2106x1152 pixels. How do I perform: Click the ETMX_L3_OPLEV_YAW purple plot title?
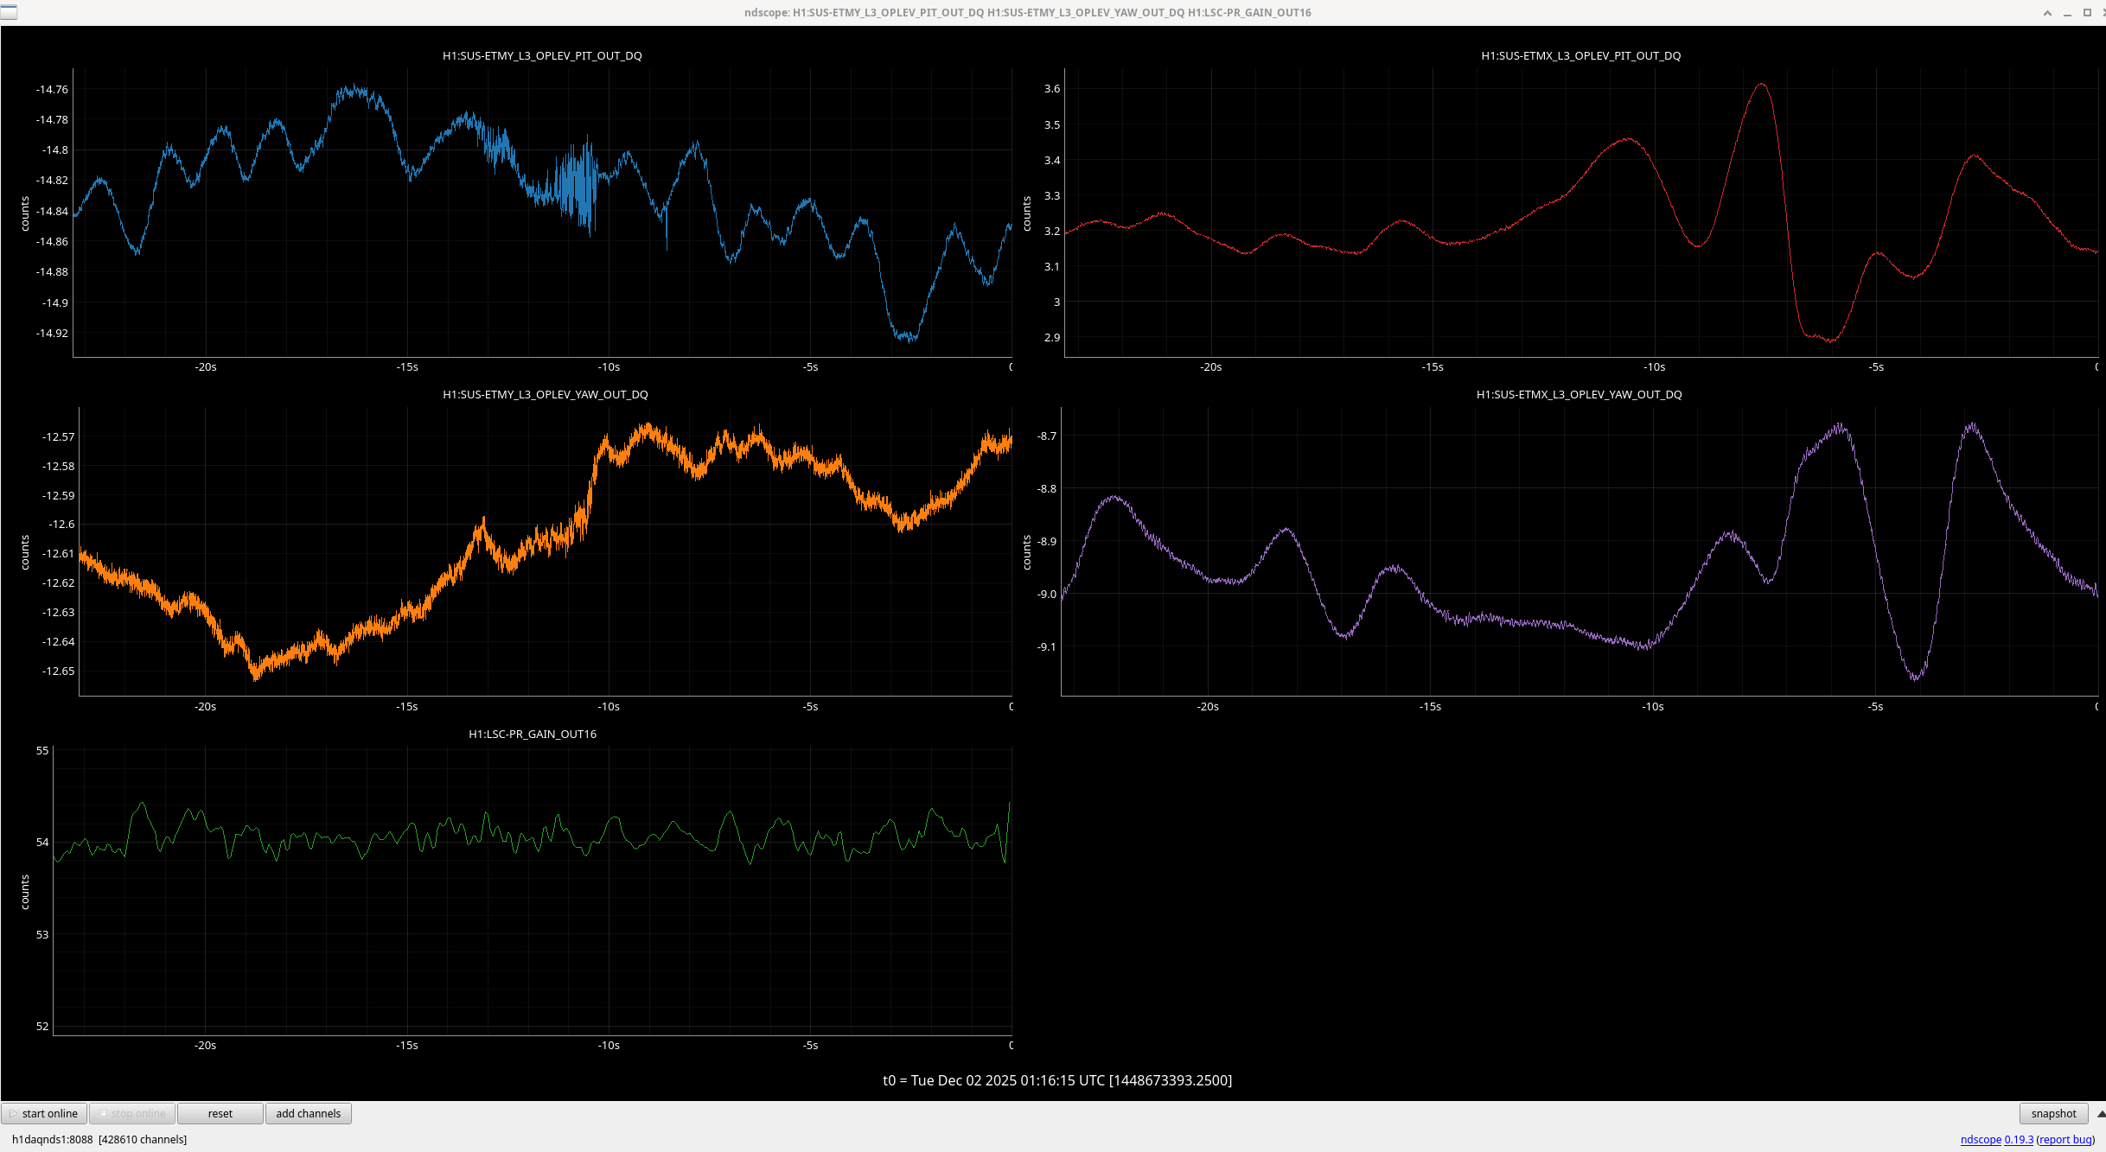click(x=1579, y=394)
